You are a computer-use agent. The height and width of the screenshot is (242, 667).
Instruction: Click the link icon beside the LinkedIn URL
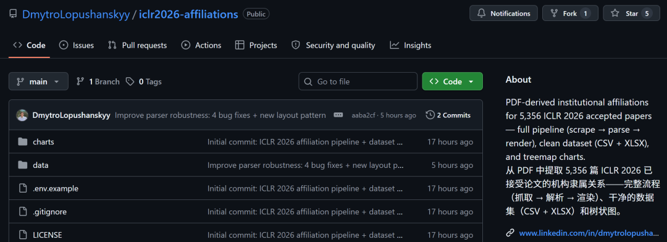tap(510, 233)
